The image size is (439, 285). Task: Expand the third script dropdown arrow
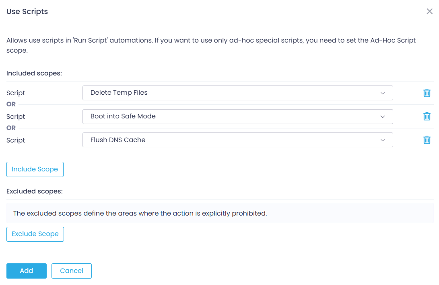click(383, 140)
